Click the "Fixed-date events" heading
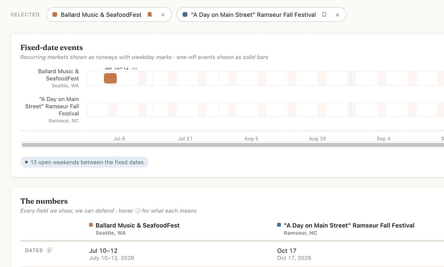 [x=51, y=48]
